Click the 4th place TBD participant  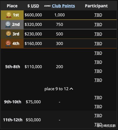(98, 44)
